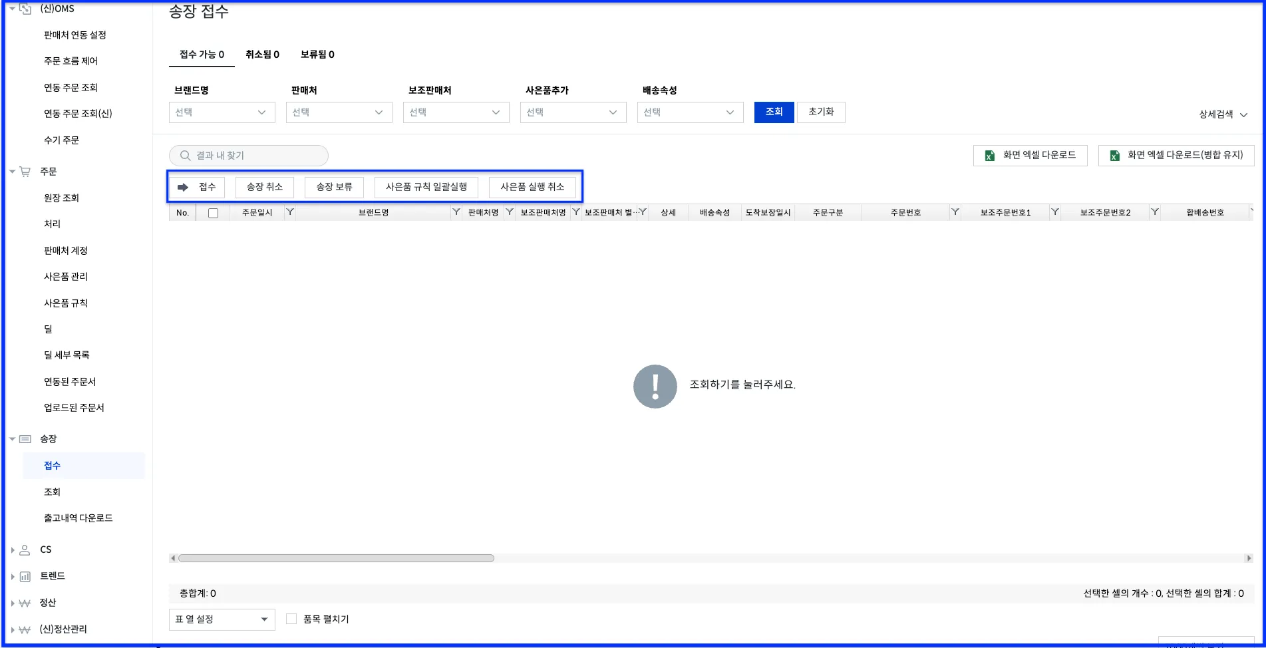Click the filter icon next to 브랜드명 column
Viewport: 1266px width, 648px height.
pyautogui.click(x=456, y=212)
